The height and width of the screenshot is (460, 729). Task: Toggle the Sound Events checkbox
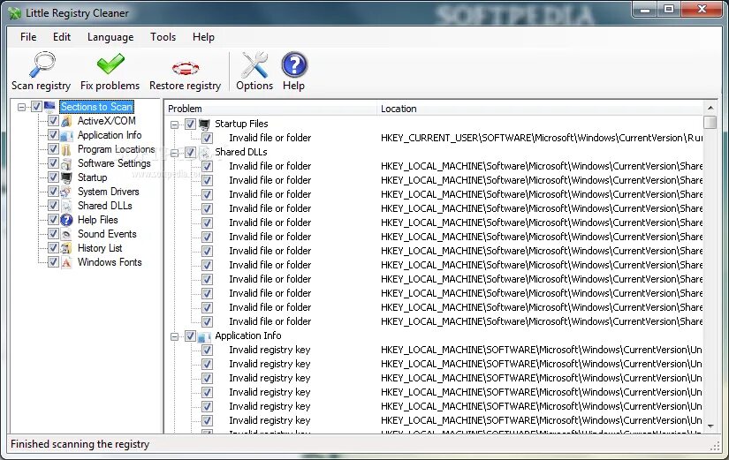click(x=53, y=234)
